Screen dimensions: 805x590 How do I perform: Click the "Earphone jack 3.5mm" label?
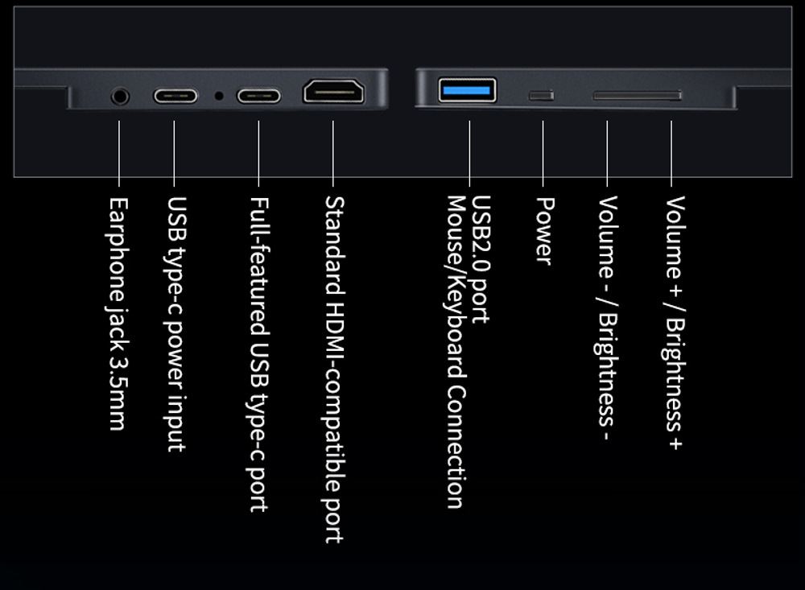point(118,314)
